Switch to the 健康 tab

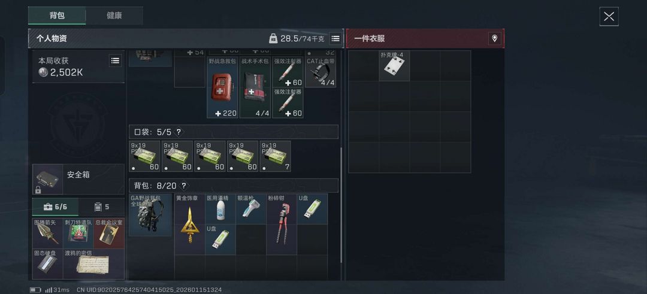(x=114, y=16)
